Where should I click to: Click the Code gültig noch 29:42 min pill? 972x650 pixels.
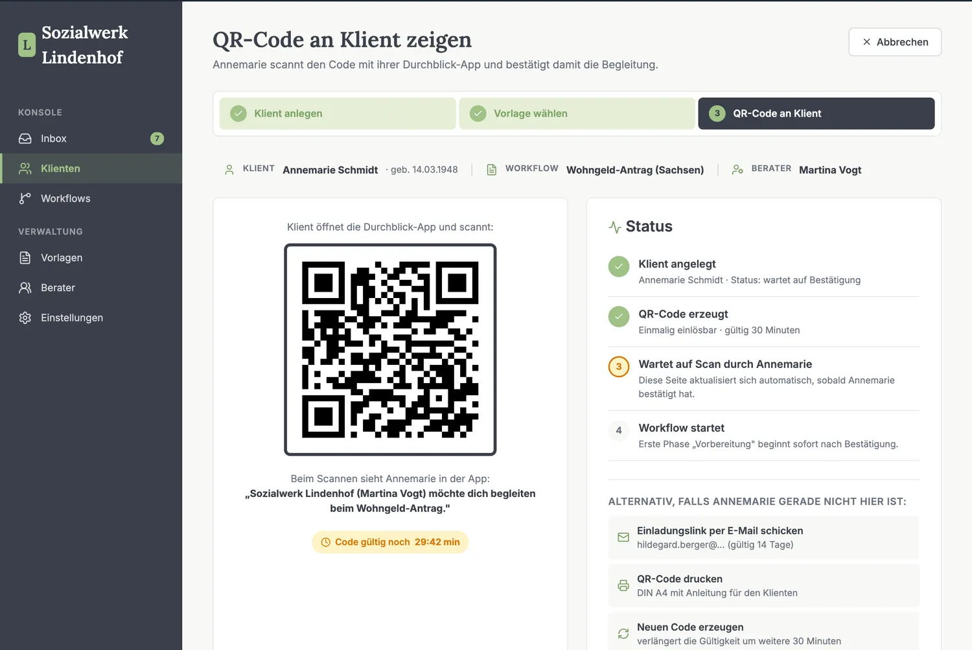pyautogui.click(x=390, y=542)
